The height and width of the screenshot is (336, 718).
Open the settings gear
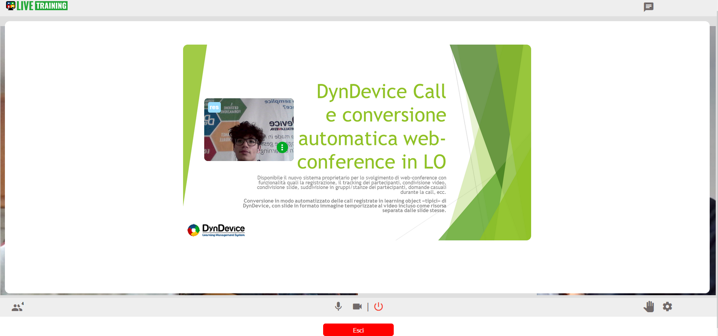(667, 307)
